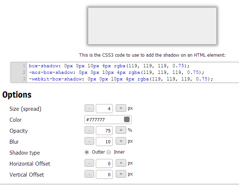Screen dimensions: 239x185
Task: Click the Blur label
Action: 14,142
